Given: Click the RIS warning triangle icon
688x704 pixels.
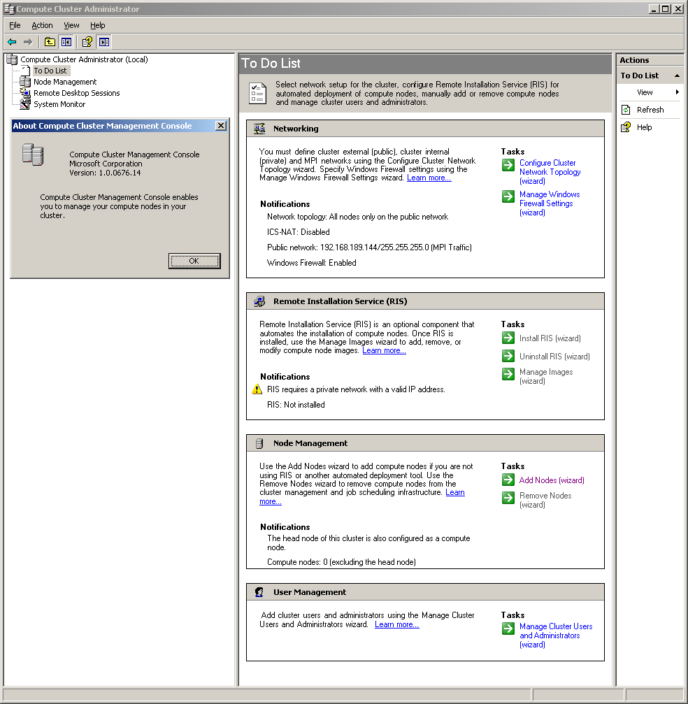Looking at the screenshot, I should point(257,389).
